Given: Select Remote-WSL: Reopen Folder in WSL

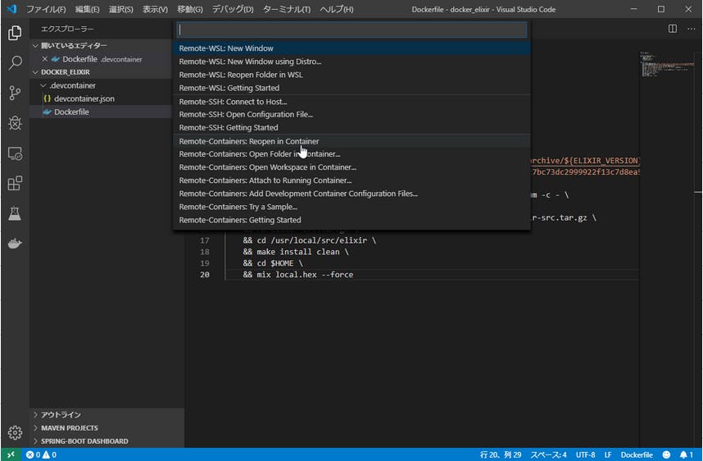Looking at the screenshot, I should 352,75.
